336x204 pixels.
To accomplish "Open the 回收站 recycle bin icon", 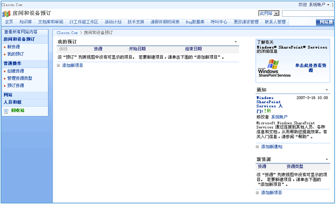I will click(6, 111).
